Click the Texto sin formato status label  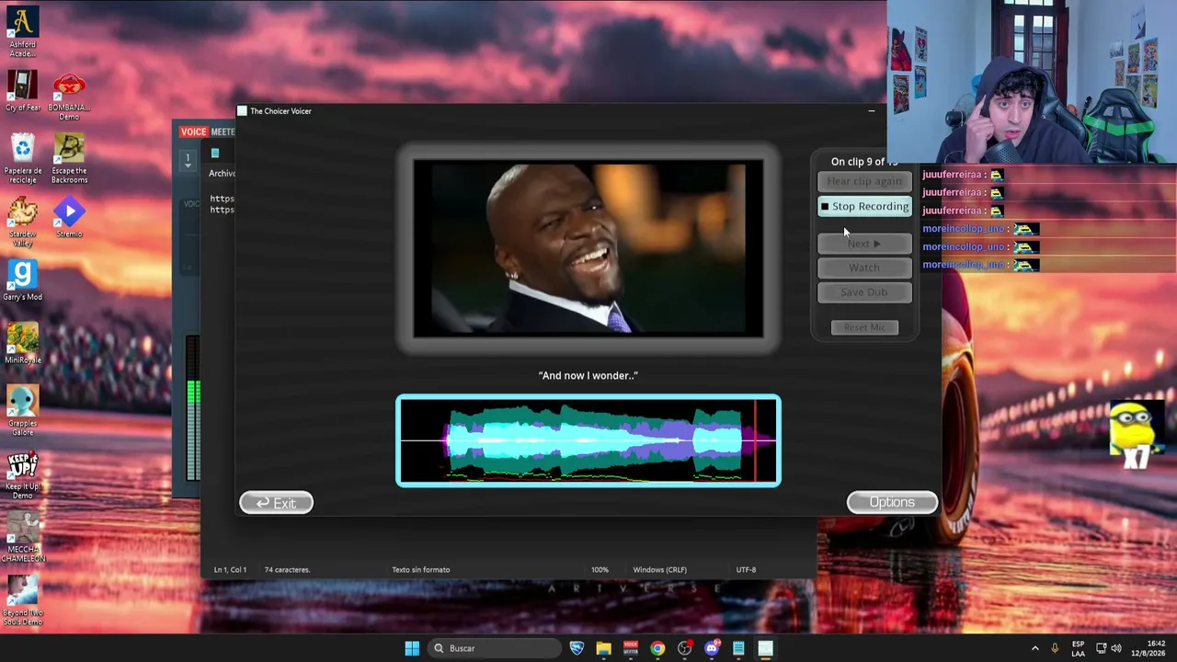[421, 570]
